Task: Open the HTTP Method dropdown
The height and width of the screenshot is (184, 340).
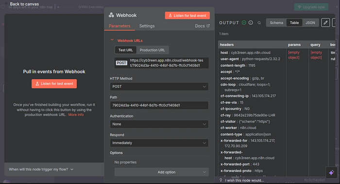Action: pyautogui.click(x=159, y=87)
